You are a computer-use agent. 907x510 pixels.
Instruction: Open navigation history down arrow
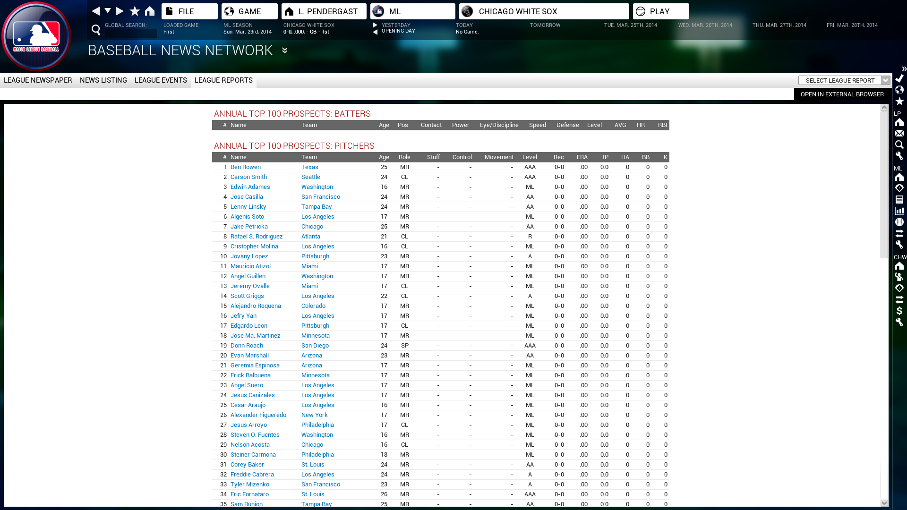pyautogui.click(x=108, y=11)
